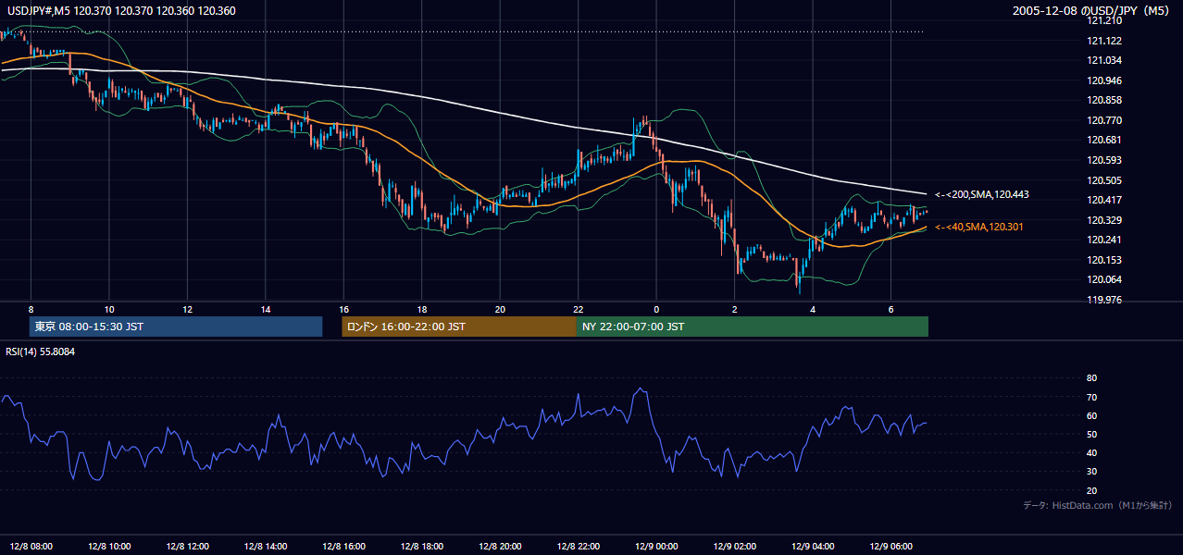The image size is (1183, 555).
Task: Click hour label 8 on the chart time axis
Action: click(31, 309)
